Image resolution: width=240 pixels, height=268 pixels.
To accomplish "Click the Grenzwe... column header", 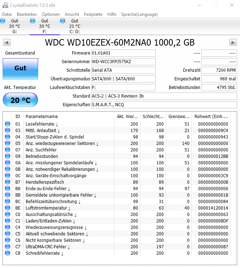I will [x=179, y=116].
